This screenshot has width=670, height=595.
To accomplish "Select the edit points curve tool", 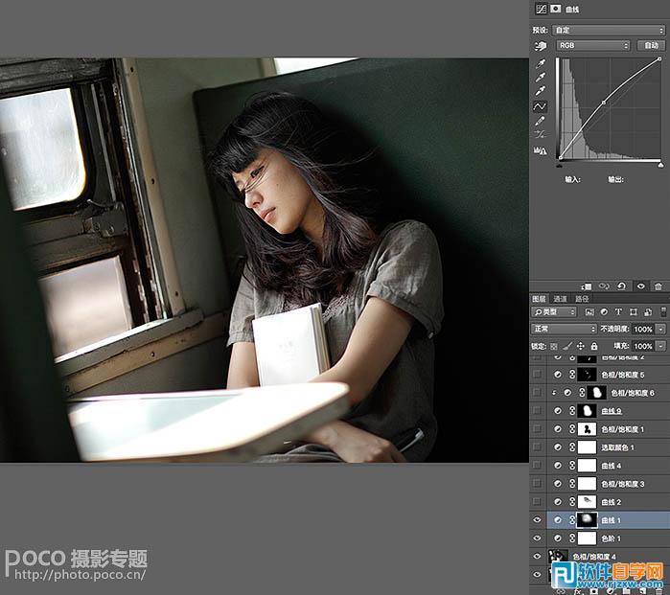I will point(540,106).
